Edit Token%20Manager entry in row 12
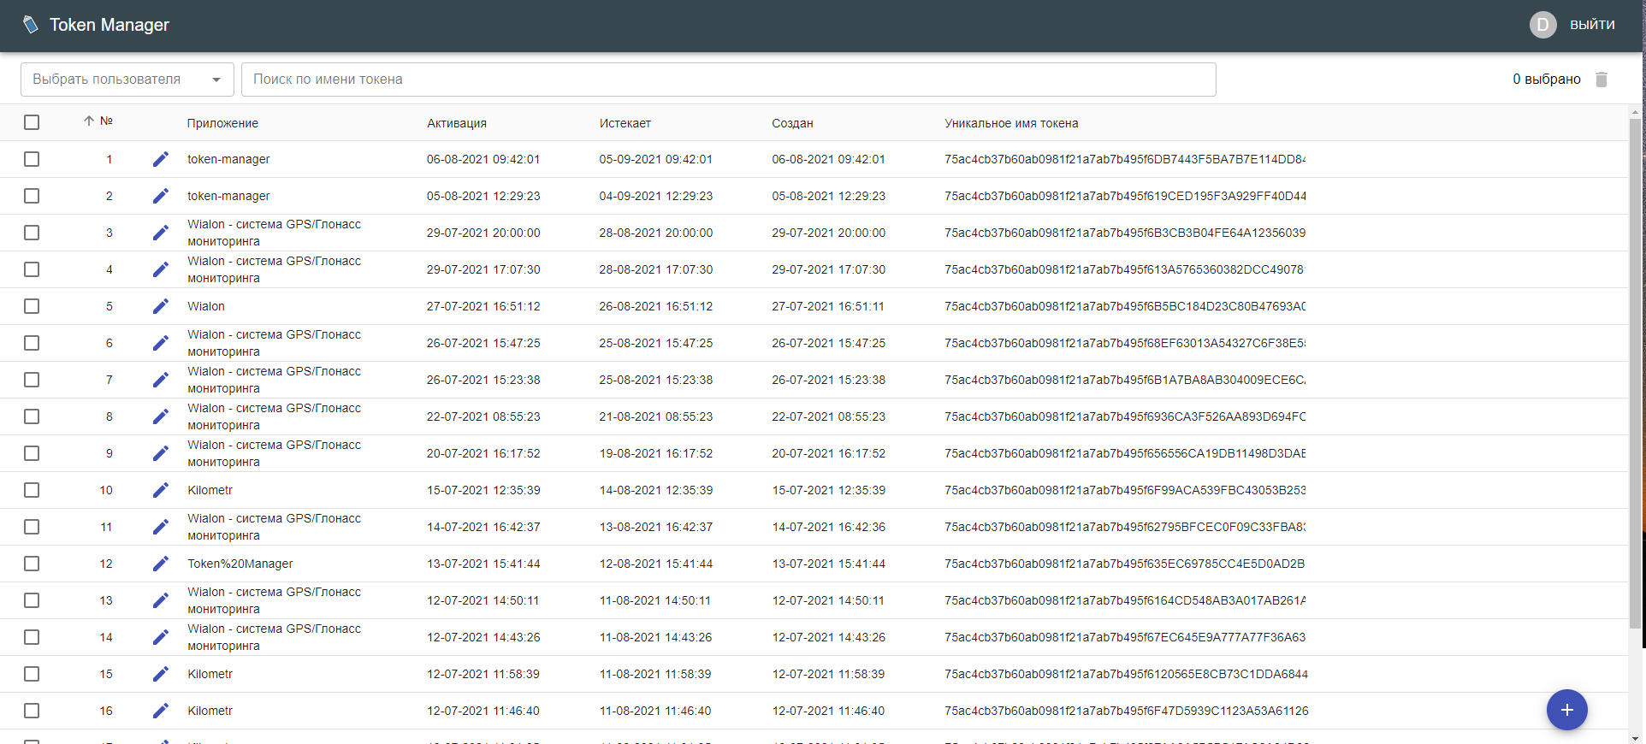The image size is (1646, 744). 161,564
